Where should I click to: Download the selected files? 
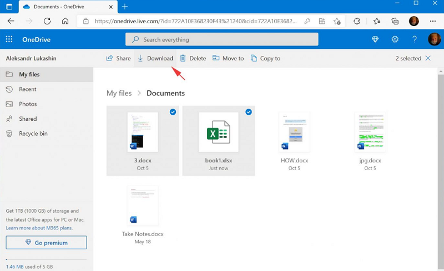coord(155,58)
